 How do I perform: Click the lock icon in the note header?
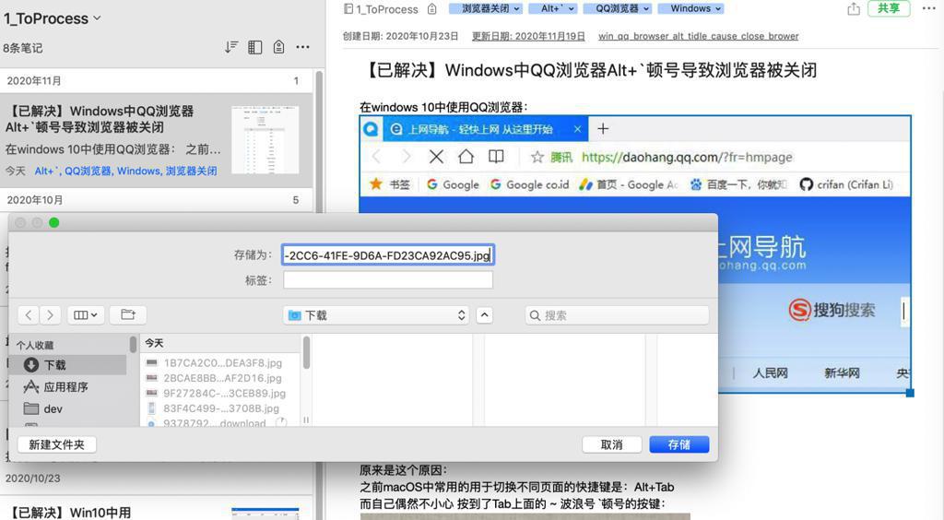pos(431,9)
